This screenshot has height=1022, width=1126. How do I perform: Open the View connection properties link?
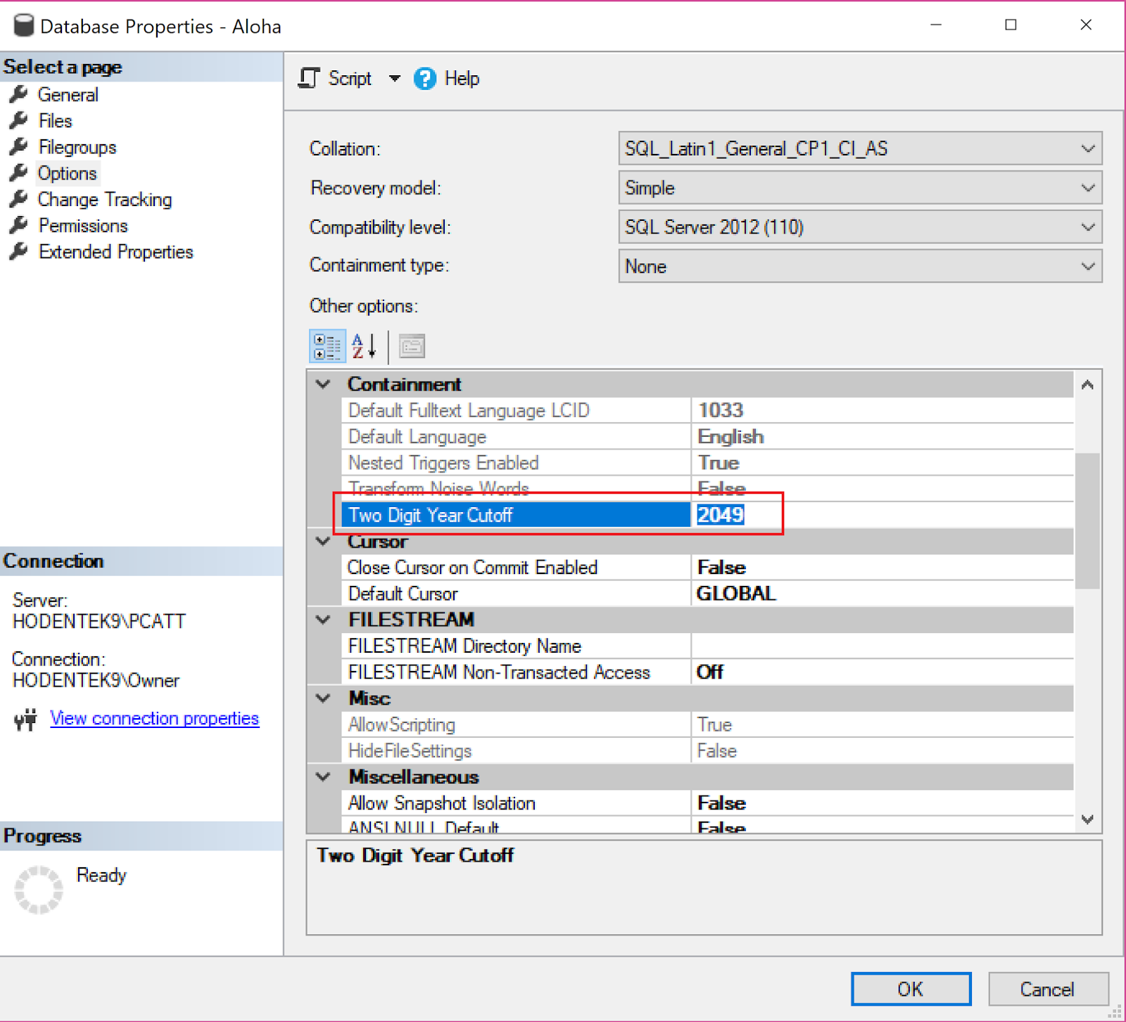[155, 718]
